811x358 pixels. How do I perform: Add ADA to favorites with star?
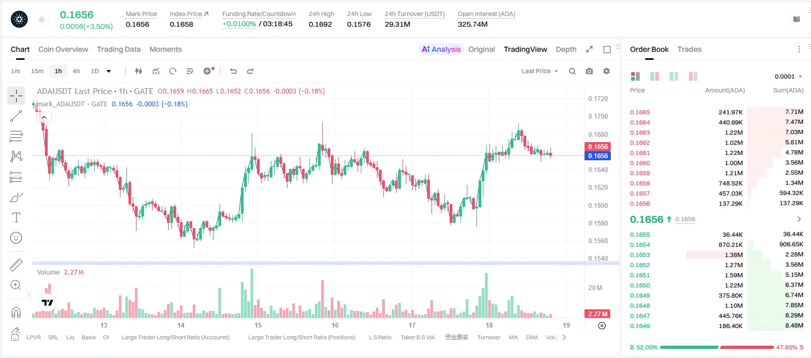click(42, 20)
